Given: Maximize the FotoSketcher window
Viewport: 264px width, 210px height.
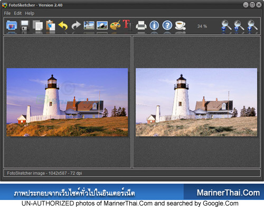Looking at the screenshot, I should 252,5.
